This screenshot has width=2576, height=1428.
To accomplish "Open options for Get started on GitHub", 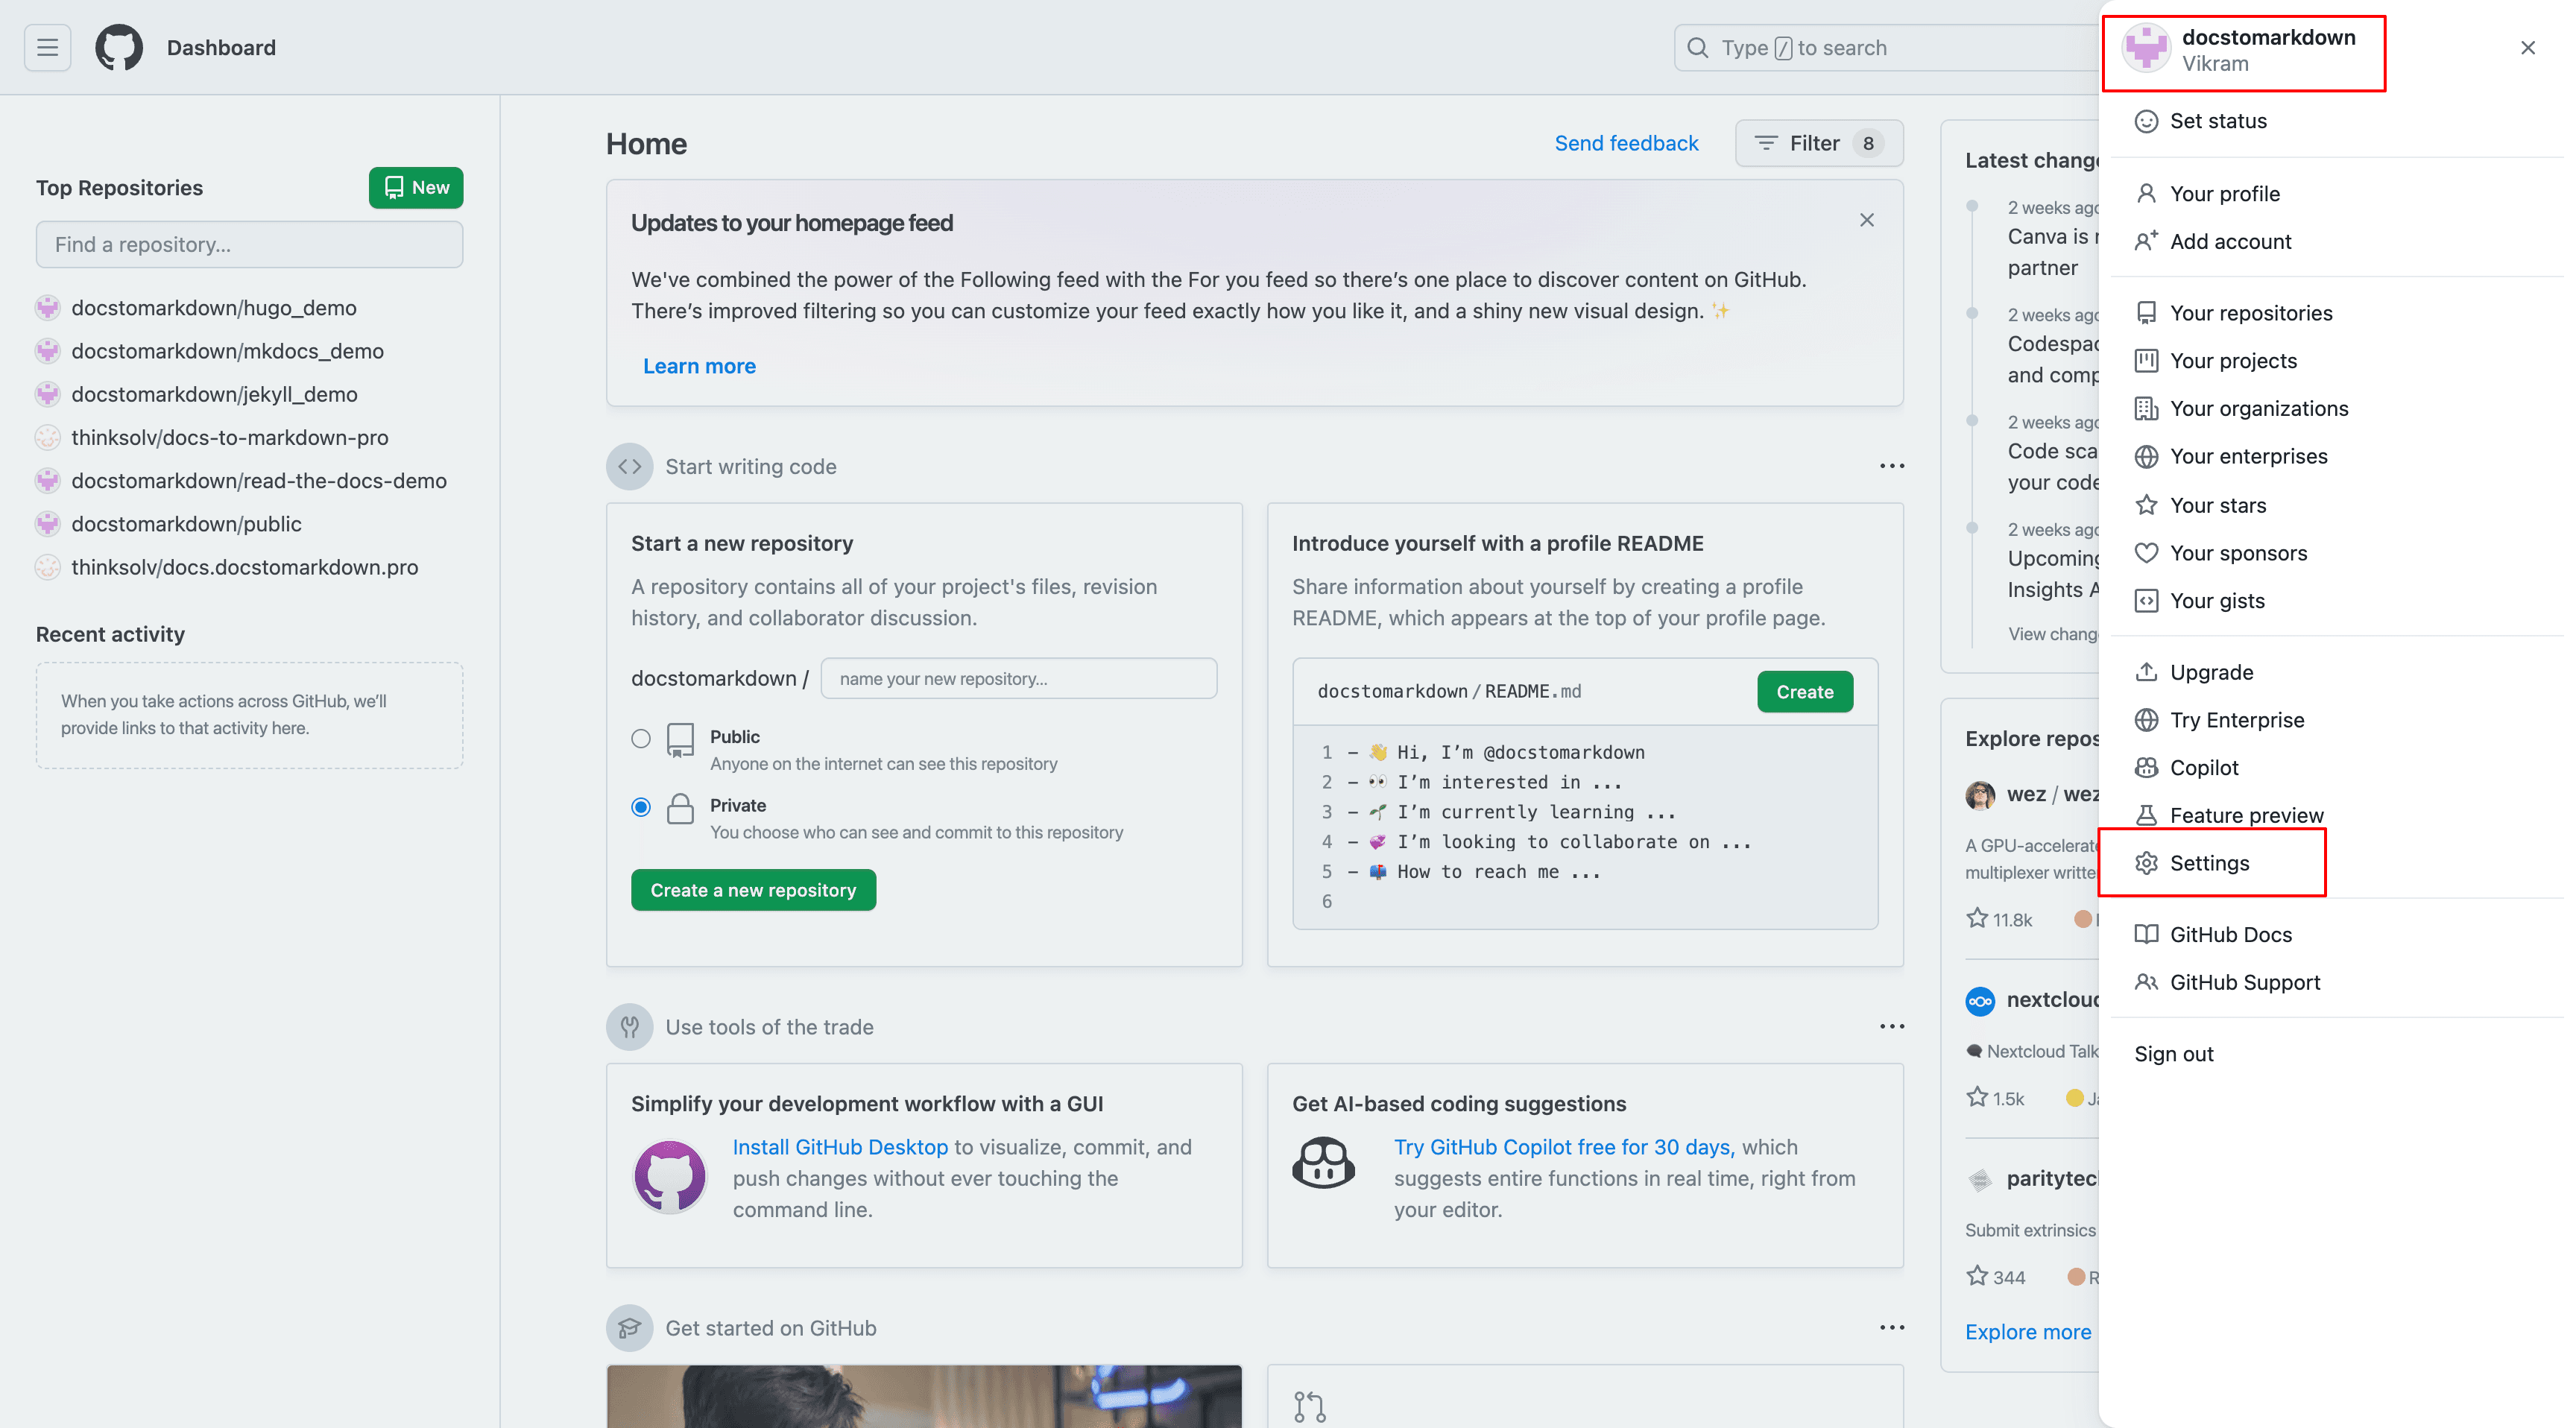I will 1891,1327.
